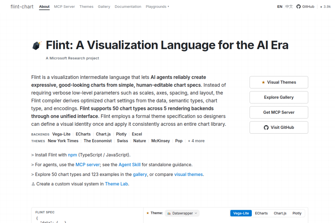
Task: Switch language to Chinese (中文)
Action: coord(289,7)
